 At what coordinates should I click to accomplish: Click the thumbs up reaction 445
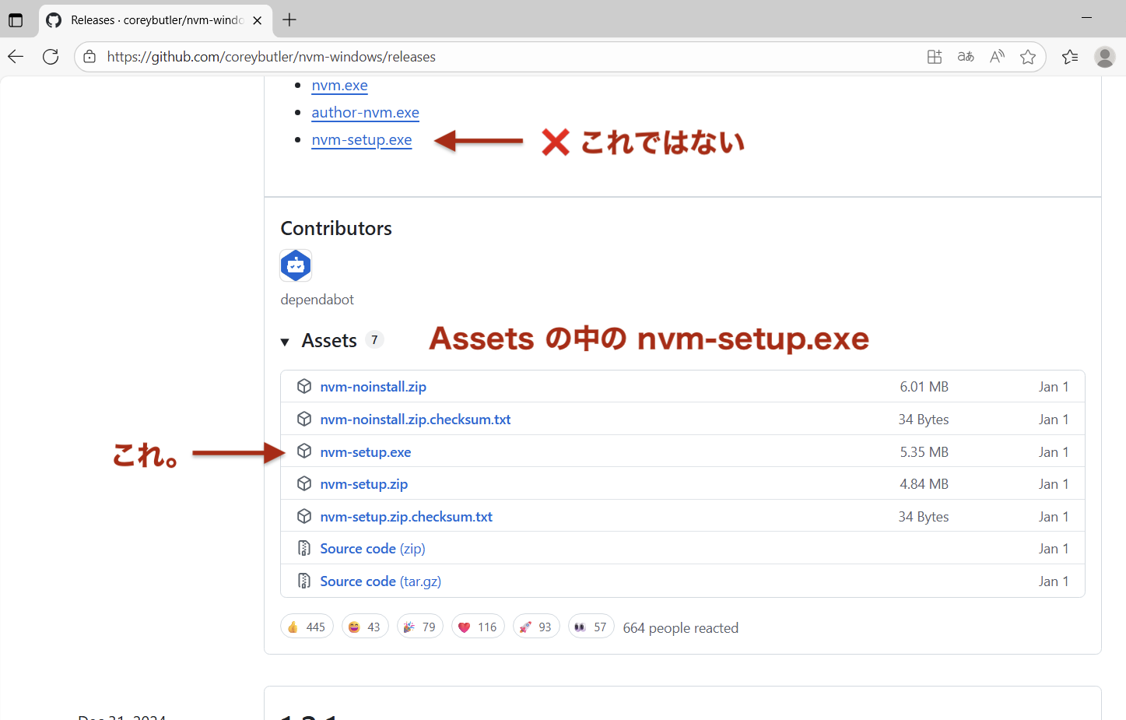coord(307,627)
